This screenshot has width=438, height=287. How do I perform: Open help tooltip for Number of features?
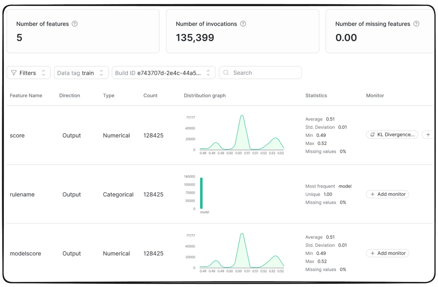tap(75, 24)
